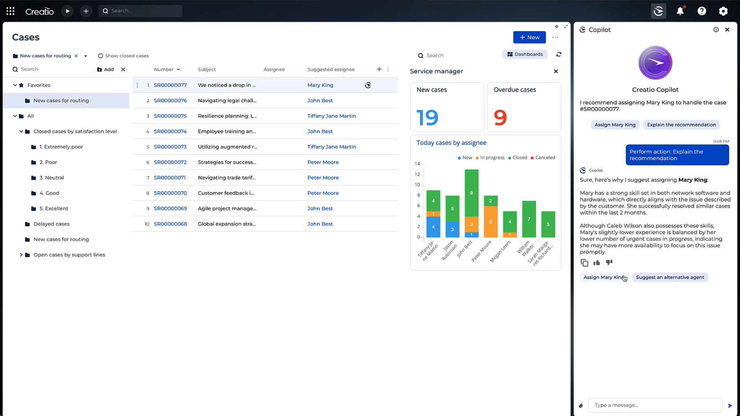Screen dimensions: 740x416
Task: Collapse the Favorites folder group
Action: [x=15, y=85]
